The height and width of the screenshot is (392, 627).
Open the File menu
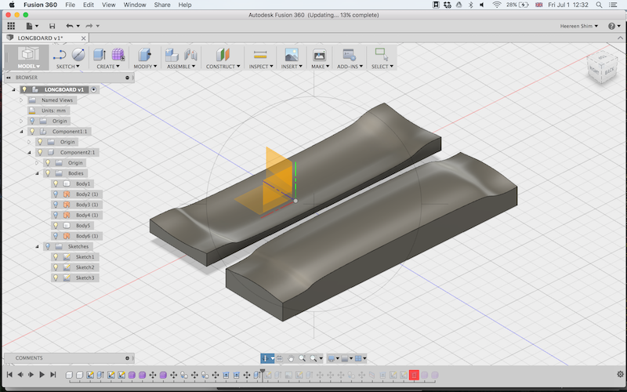[x=70, y=5]
